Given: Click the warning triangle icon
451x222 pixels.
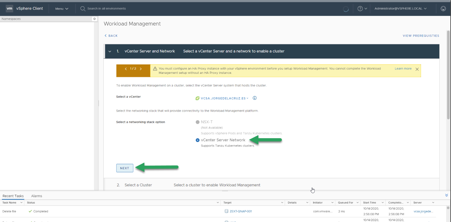Looking at the screenshot, I should pyautogui.click(x=155, y=69).
